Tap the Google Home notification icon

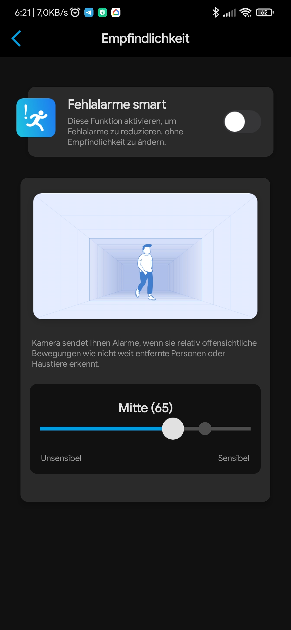pyautogui.click(x=116, y=12)
